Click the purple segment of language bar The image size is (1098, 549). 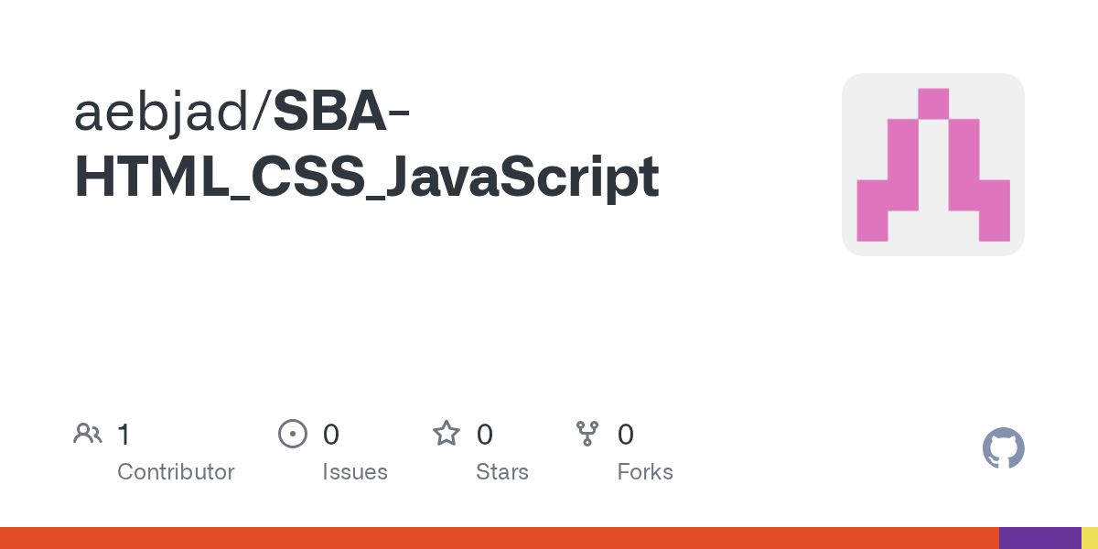click(1040, 538)
